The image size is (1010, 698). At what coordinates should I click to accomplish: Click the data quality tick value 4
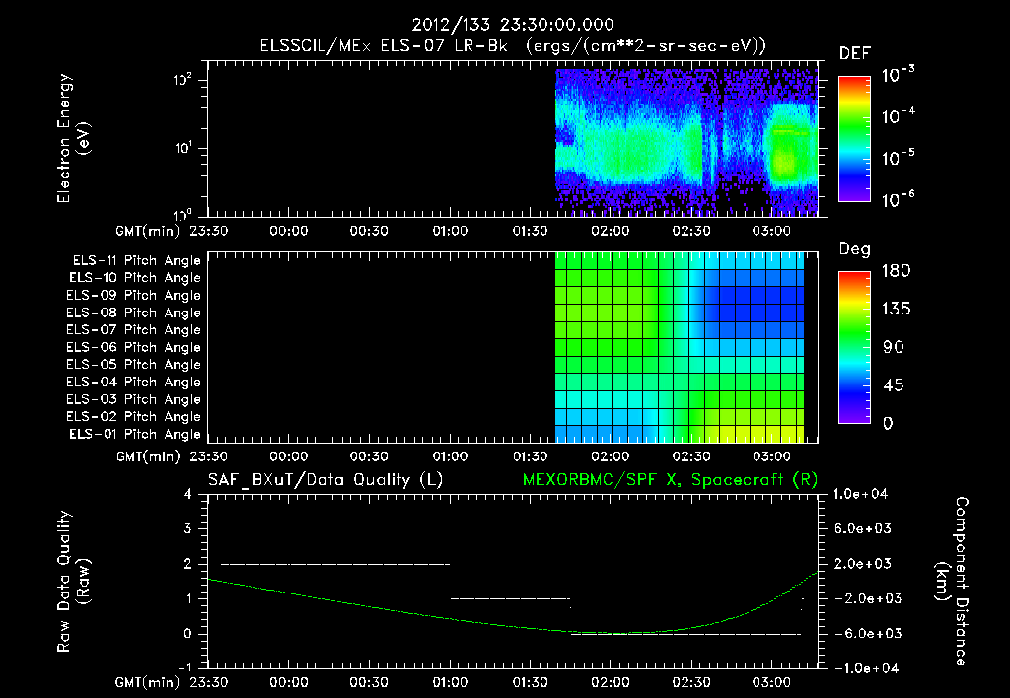click(188, 495)
